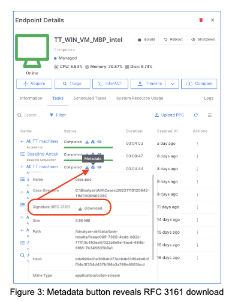Image resolution: width=235 pixels, height=301 pixels.
Task: Switch to the Information tab
Action: tap(31, 99)
